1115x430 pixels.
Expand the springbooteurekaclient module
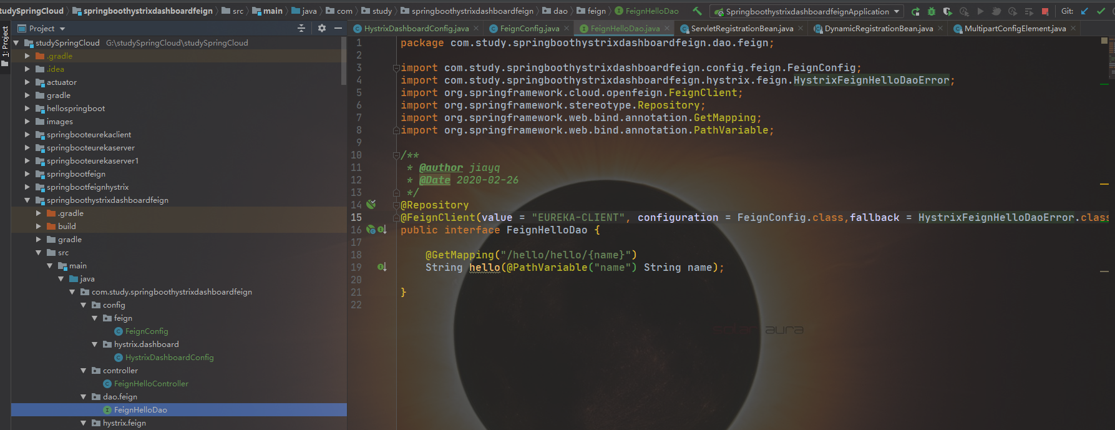(27, 135)
